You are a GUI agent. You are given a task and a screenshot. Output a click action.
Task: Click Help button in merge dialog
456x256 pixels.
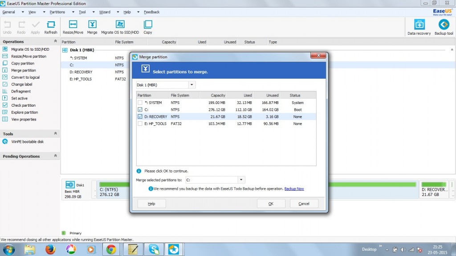coord(151,204)
